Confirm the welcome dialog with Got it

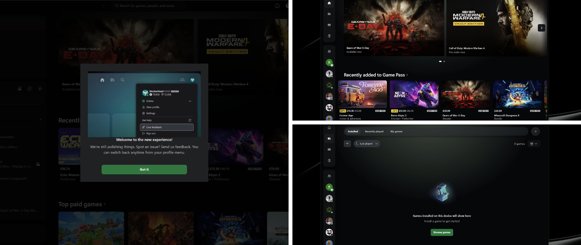144,169
